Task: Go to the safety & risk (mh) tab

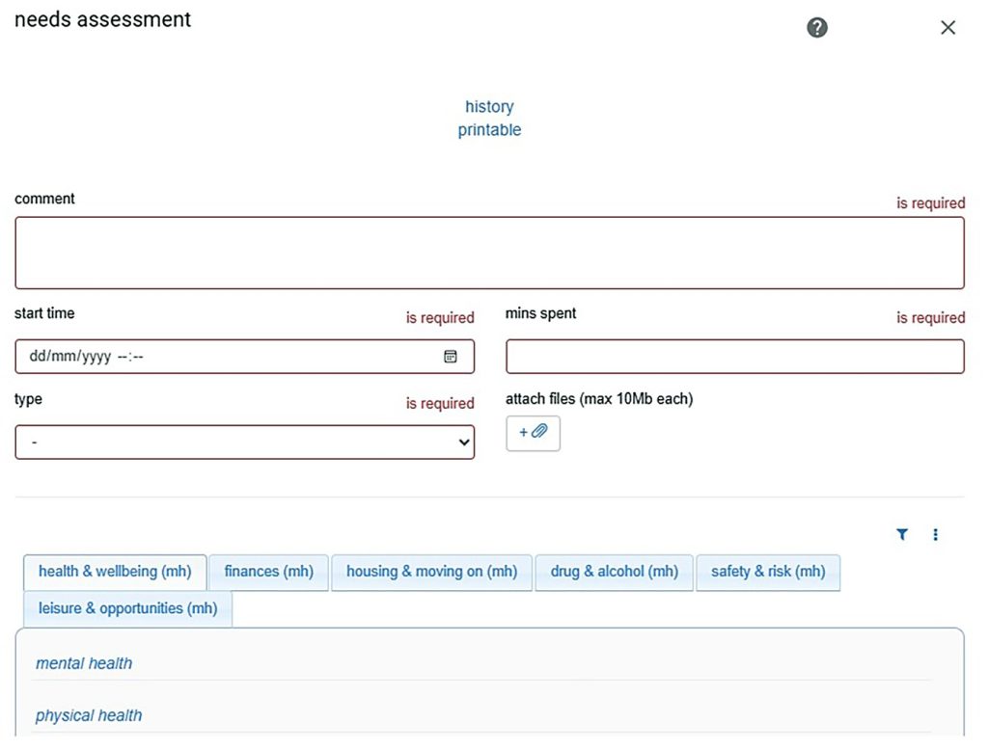Action: point(768,572)
